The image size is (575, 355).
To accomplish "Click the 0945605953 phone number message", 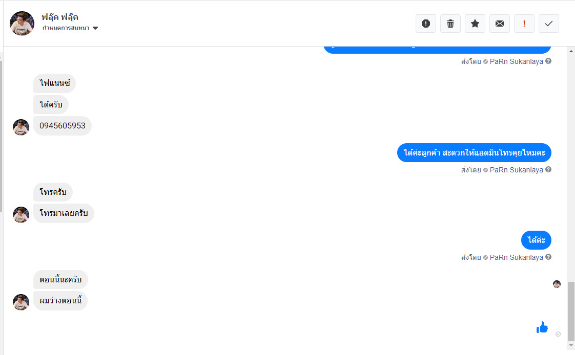I will pyautogui.click(x=63, y=126).
